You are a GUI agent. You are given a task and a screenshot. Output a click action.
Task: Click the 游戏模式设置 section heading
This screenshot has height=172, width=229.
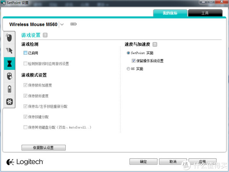pos(34,75)
